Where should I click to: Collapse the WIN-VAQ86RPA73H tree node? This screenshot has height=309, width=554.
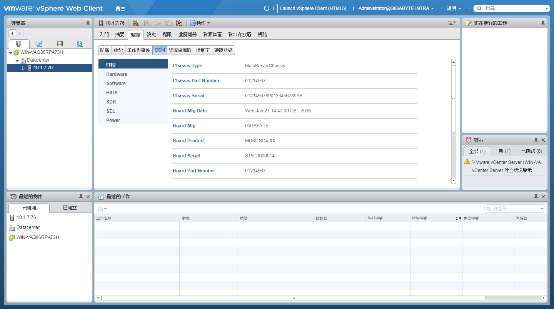coord(10,53)
